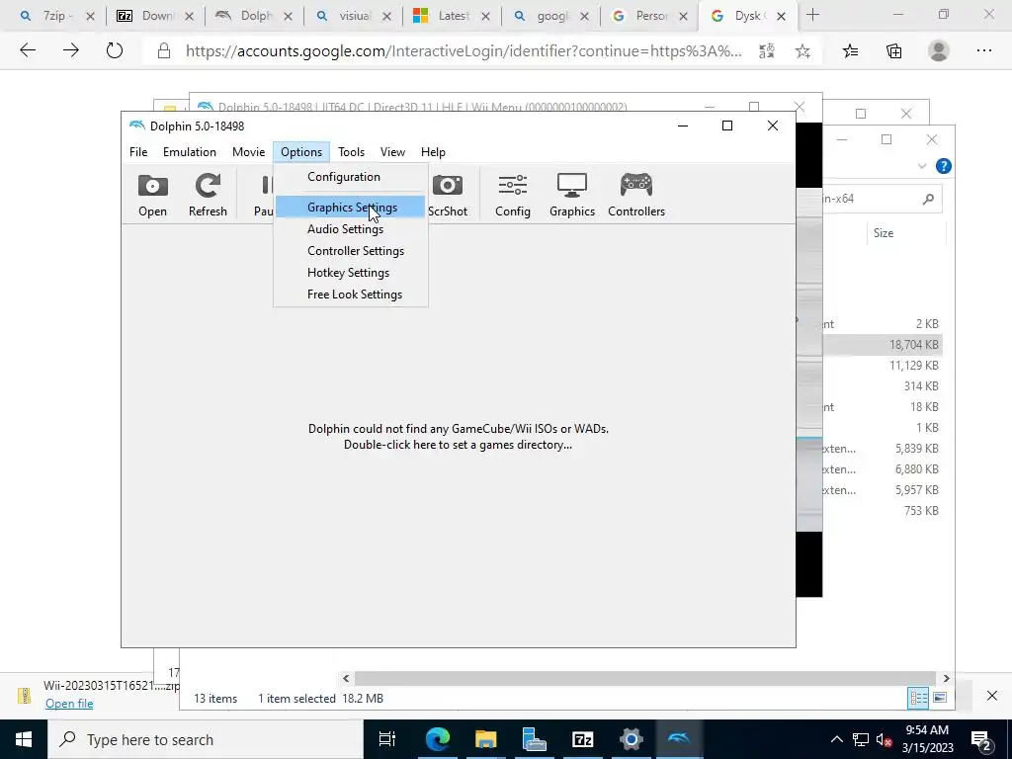Select Hotkey Settings menu entry

350,273
